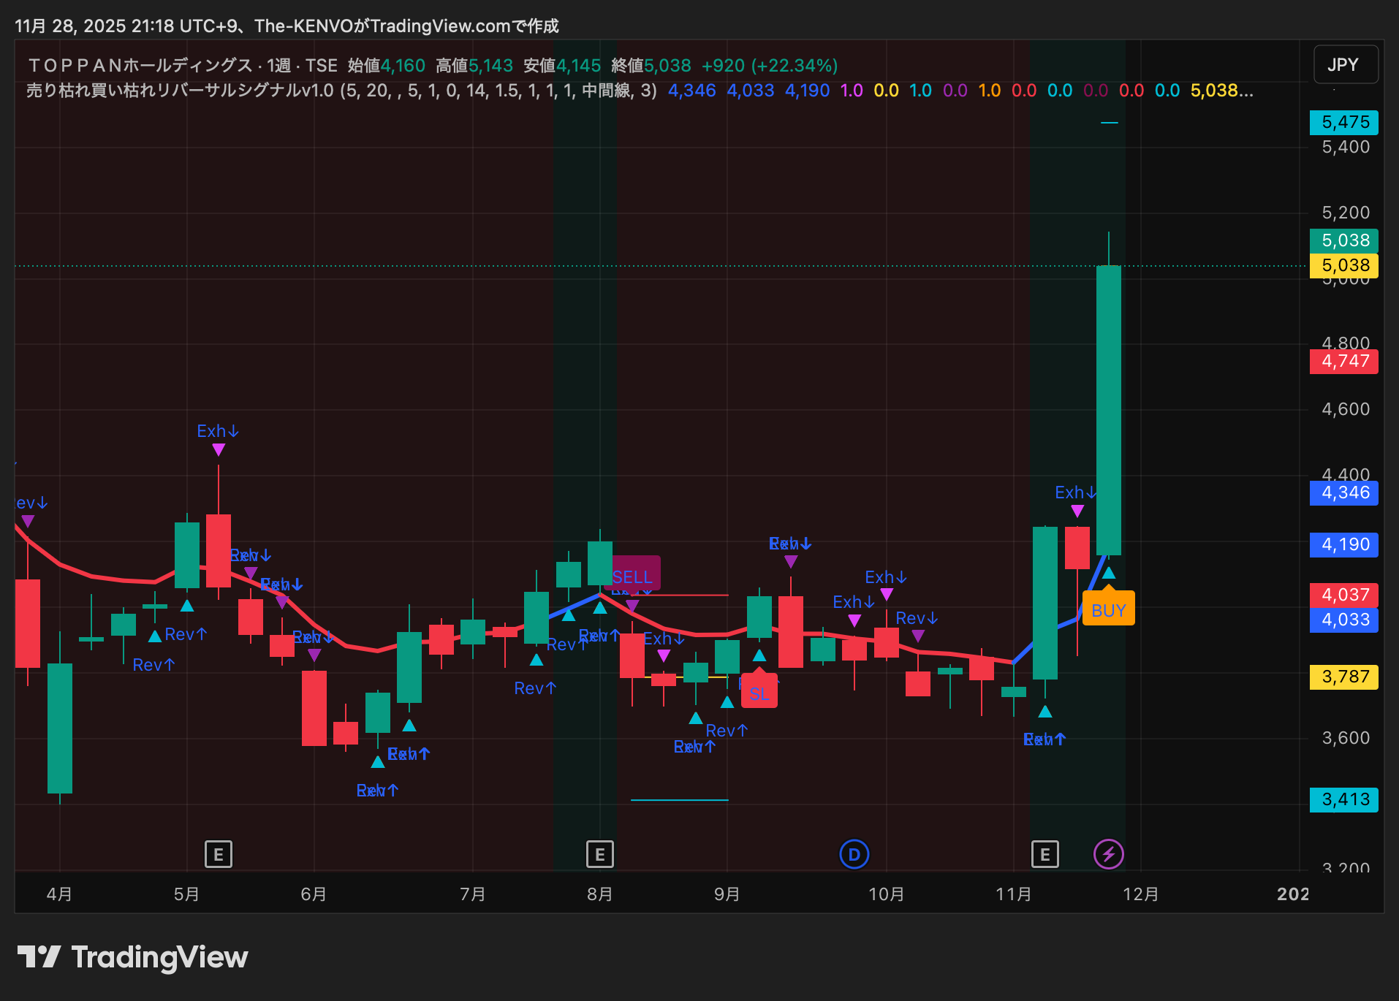1399x1001 pixels.
Task: Click the blue 4,033 axis price label
Action: (x=1344, y=620)
